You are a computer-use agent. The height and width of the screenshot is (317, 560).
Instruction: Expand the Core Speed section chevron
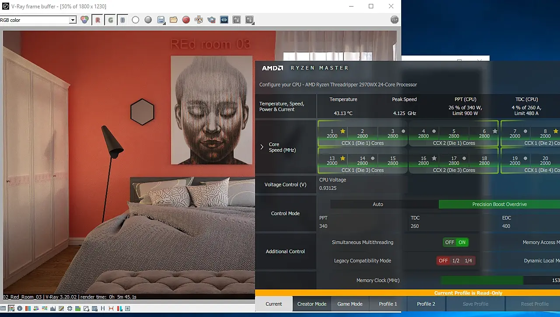(x=262, y=147)
